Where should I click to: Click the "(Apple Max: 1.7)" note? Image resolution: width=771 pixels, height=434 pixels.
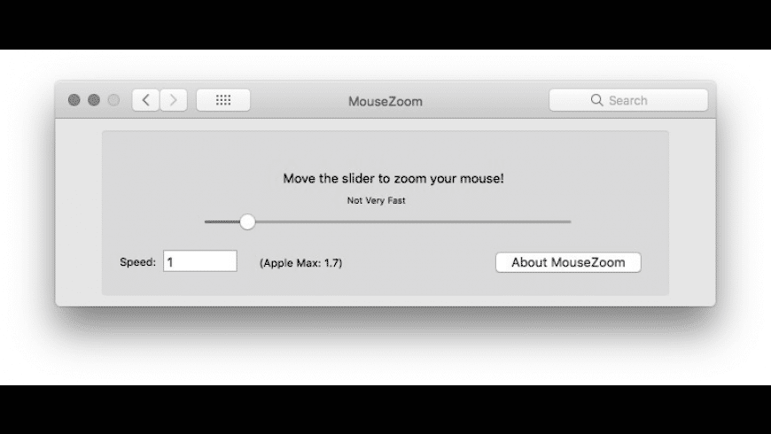point(300,263)
